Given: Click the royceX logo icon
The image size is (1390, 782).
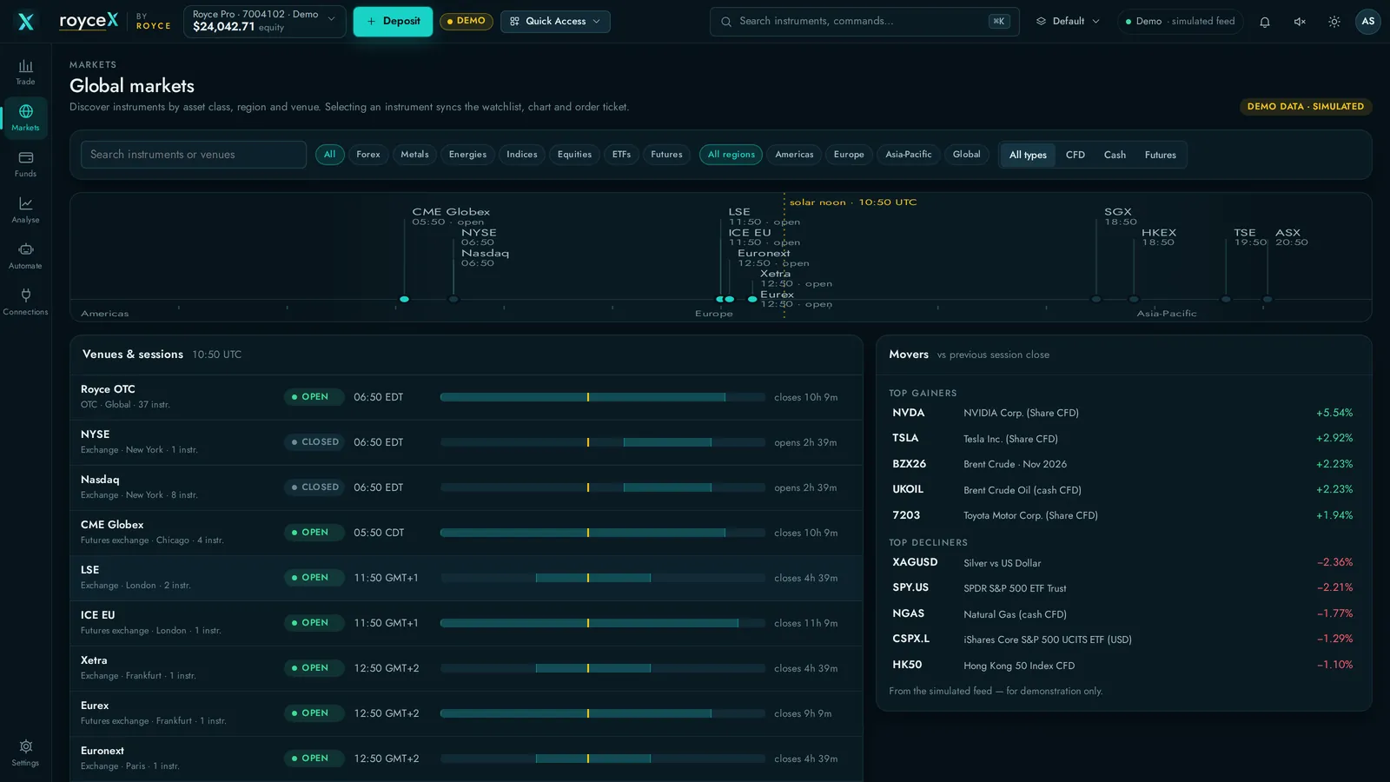Looking at the screenshot, I should [x=26, y=21].
